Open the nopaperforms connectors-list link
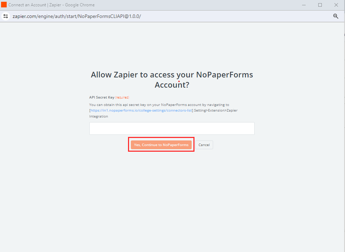Viewport: 345px width, 252px height. (141, 111)
